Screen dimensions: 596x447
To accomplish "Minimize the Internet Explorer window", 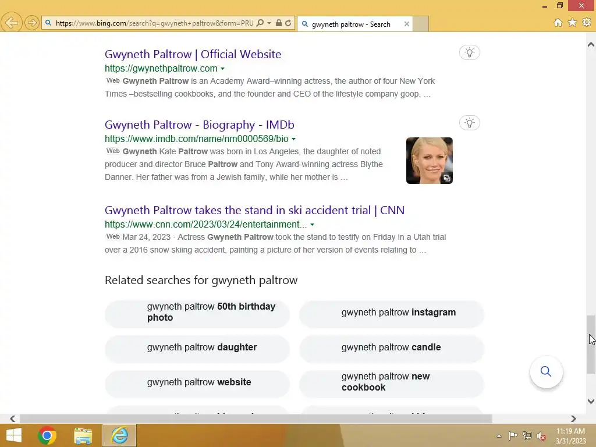I will pos(545,6).
